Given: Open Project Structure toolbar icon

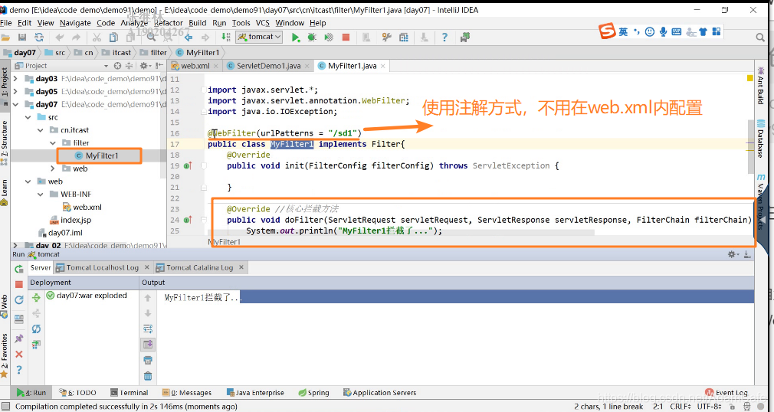Looking at the screenshot, I should [404, 37].
